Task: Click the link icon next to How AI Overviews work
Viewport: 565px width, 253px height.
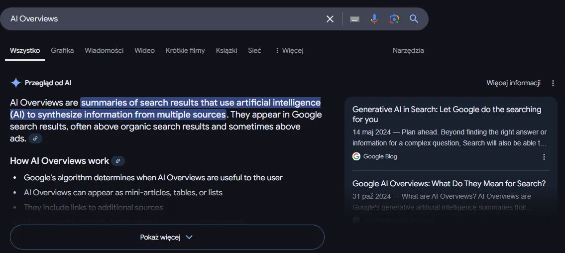Action: [118, 161]
